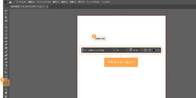This screenshot has width=196, height=98.
Task: Expand the font family dropdown arrow
Action: 114,50
